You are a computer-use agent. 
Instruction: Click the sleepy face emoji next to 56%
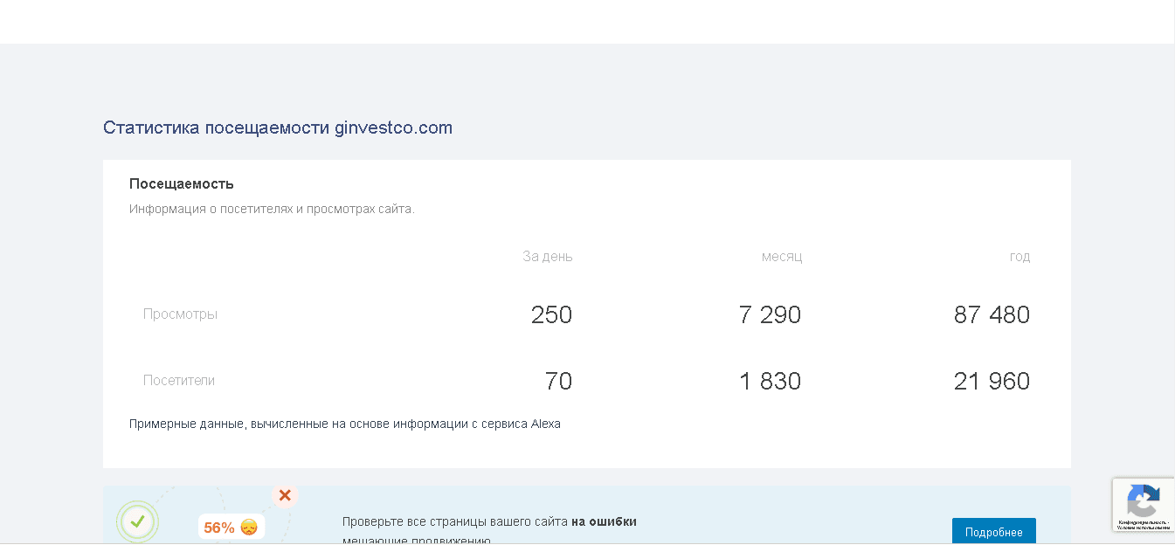tap(247, 528)
